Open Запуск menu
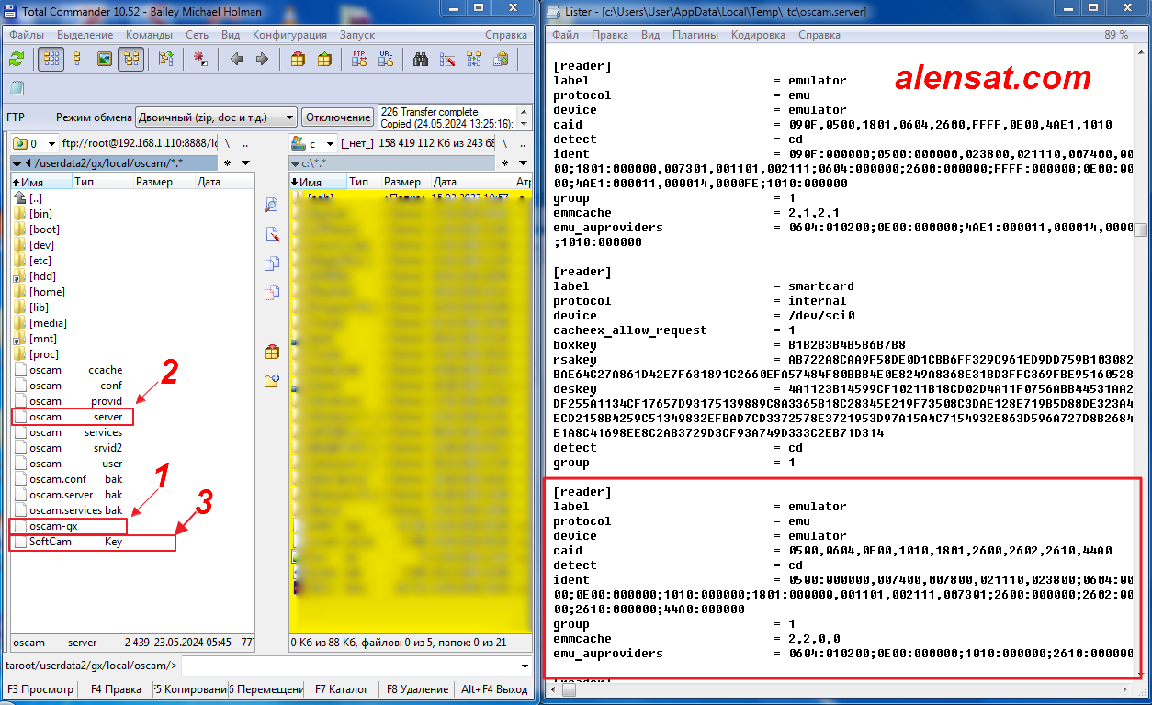1152x705 pixels. point(357,35)
